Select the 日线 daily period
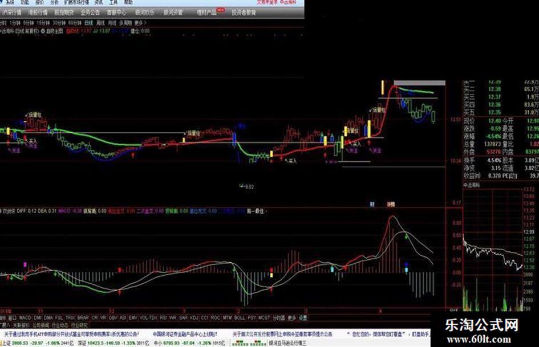 pos(88,23)
